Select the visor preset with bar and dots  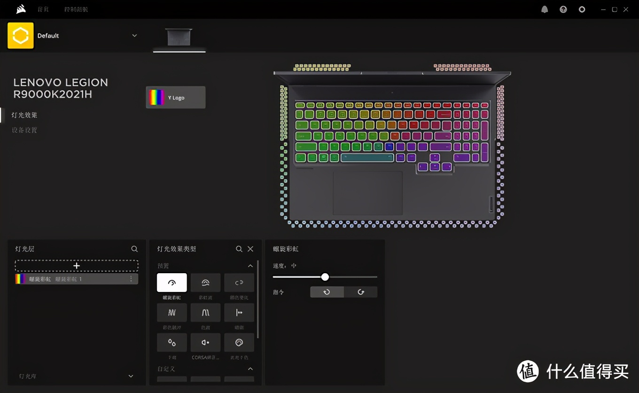coord(239,313)
